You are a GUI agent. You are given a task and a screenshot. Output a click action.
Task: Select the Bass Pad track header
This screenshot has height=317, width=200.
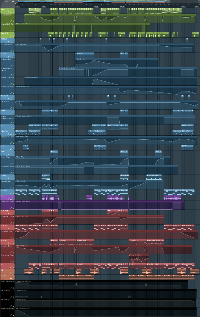click(x=7, y=227)
